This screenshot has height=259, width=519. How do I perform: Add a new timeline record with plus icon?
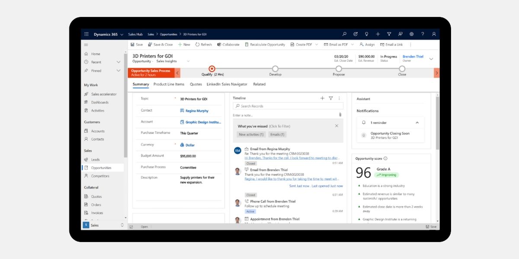coord(322,98)
